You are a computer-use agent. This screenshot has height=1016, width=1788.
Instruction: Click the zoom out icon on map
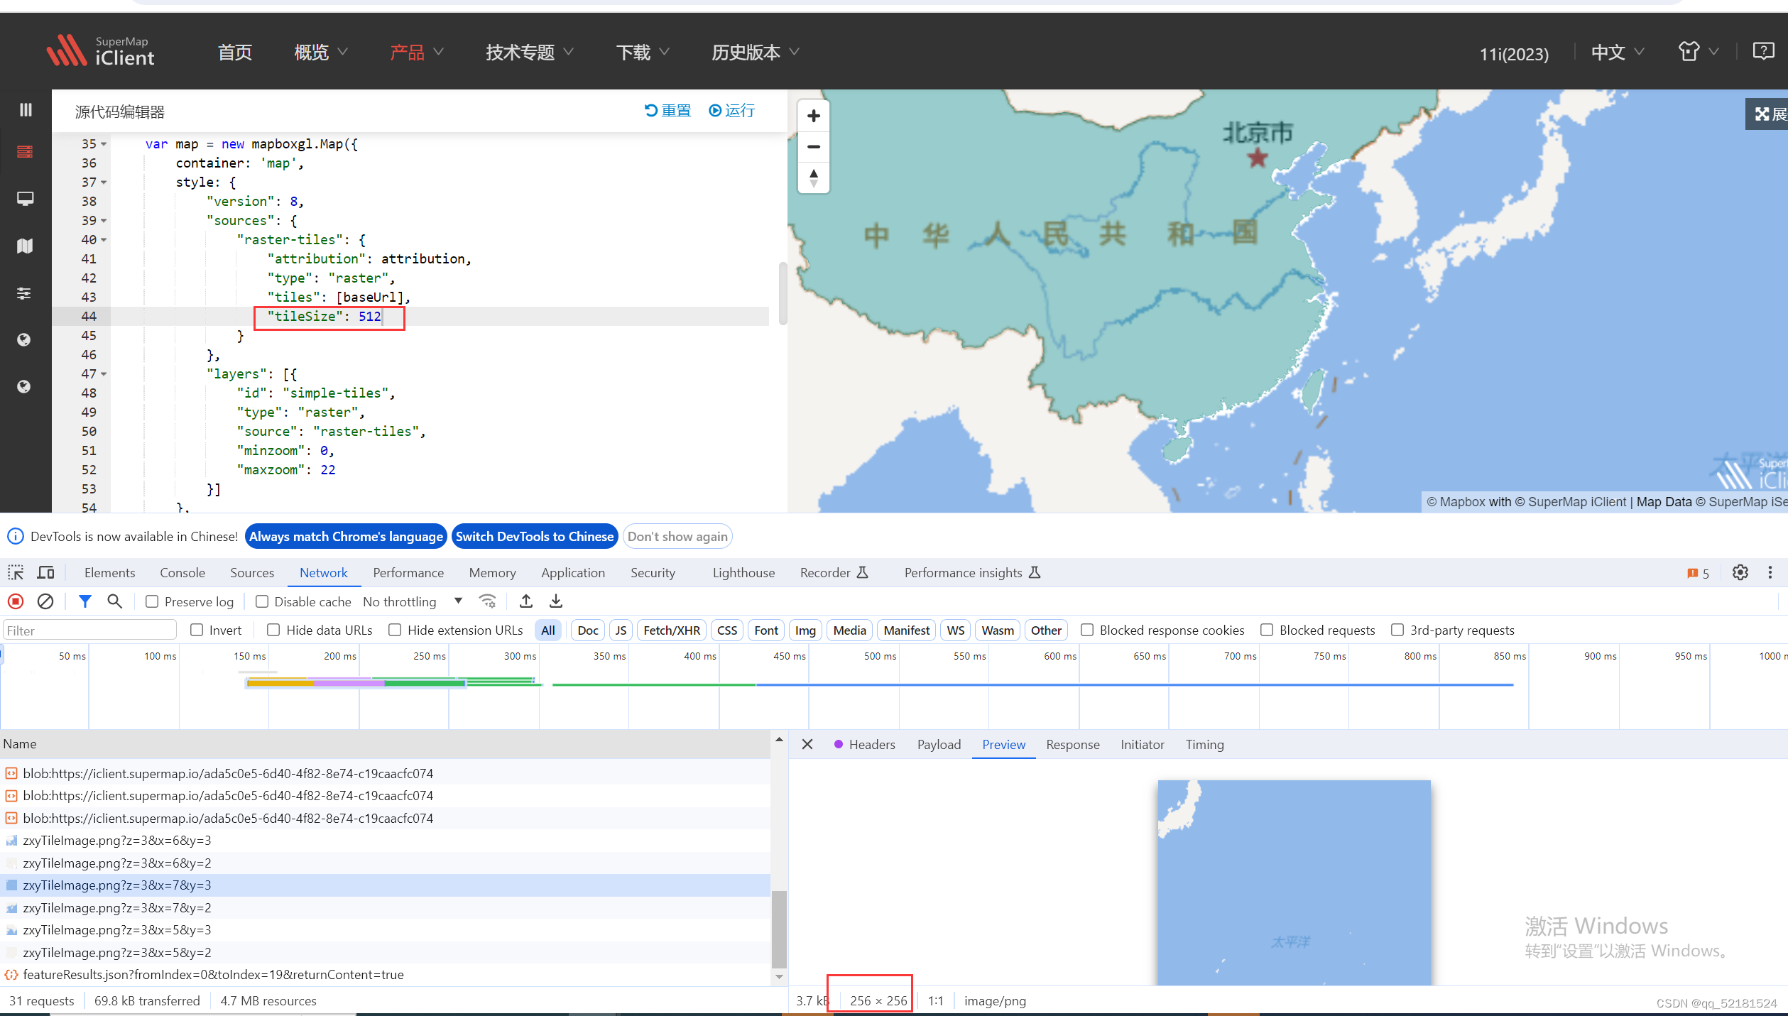(x=813, y=146)
